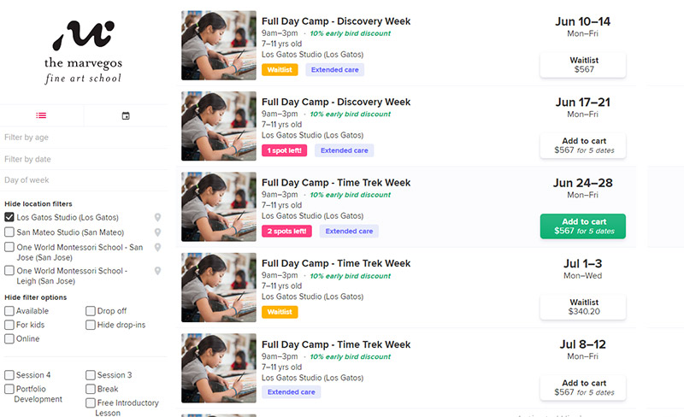Image resolution: width=684 pixels, height=417 pixels.
Task: Open the Filter by age dropdown
Action: pos(84,138)
